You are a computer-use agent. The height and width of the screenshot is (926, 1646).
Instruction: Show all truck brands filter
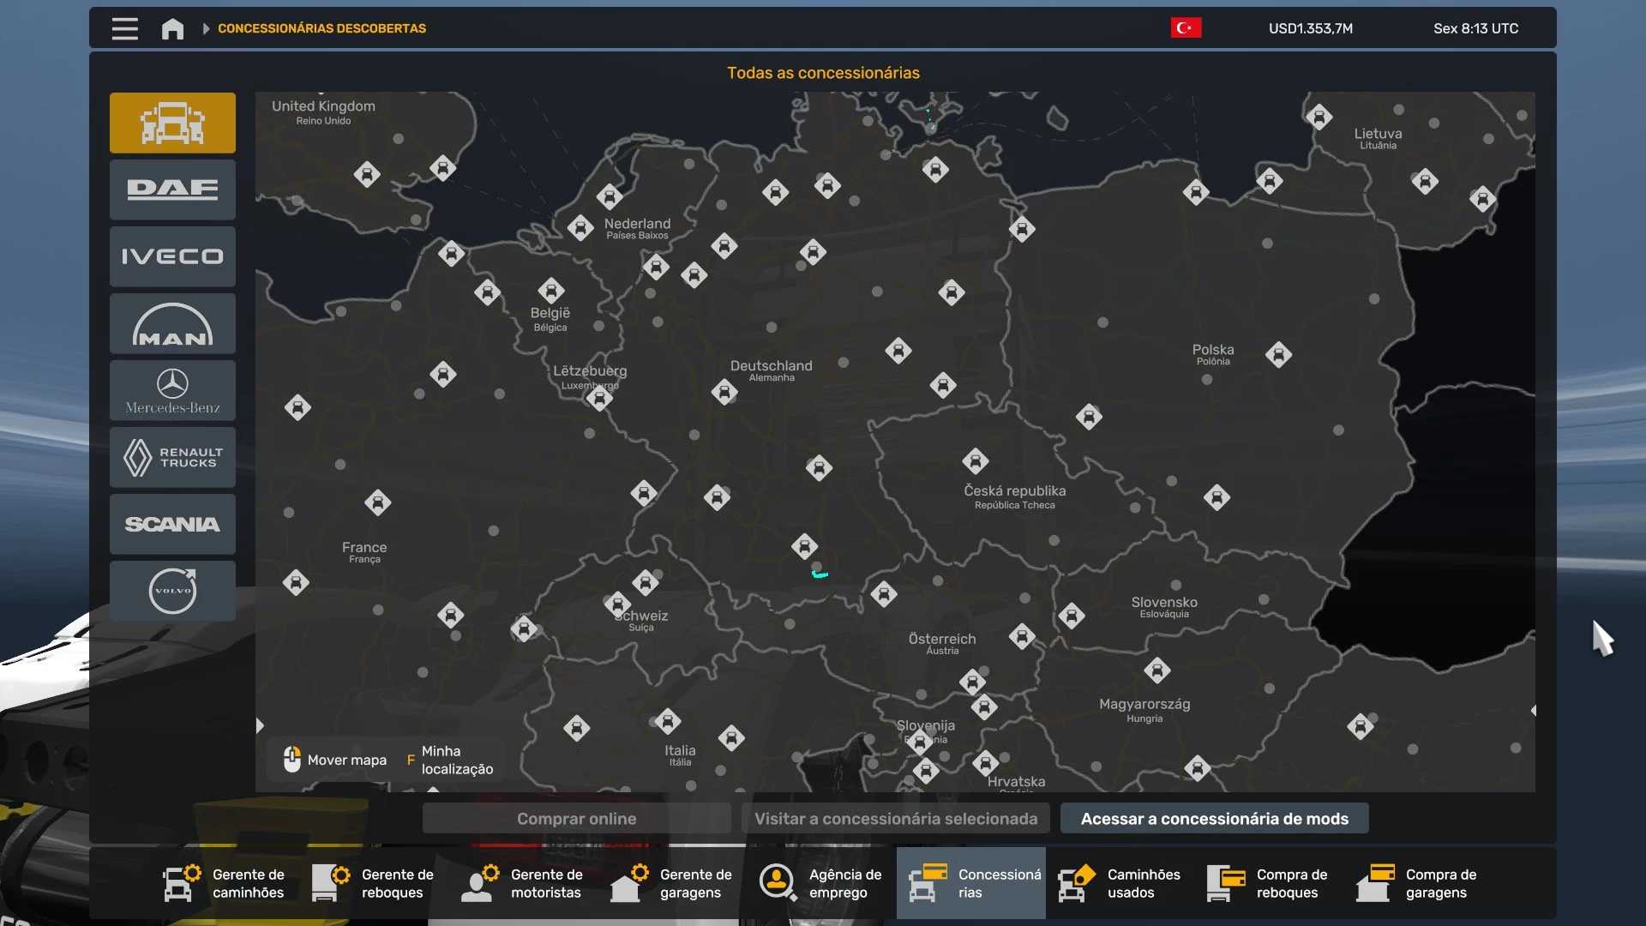172,123
